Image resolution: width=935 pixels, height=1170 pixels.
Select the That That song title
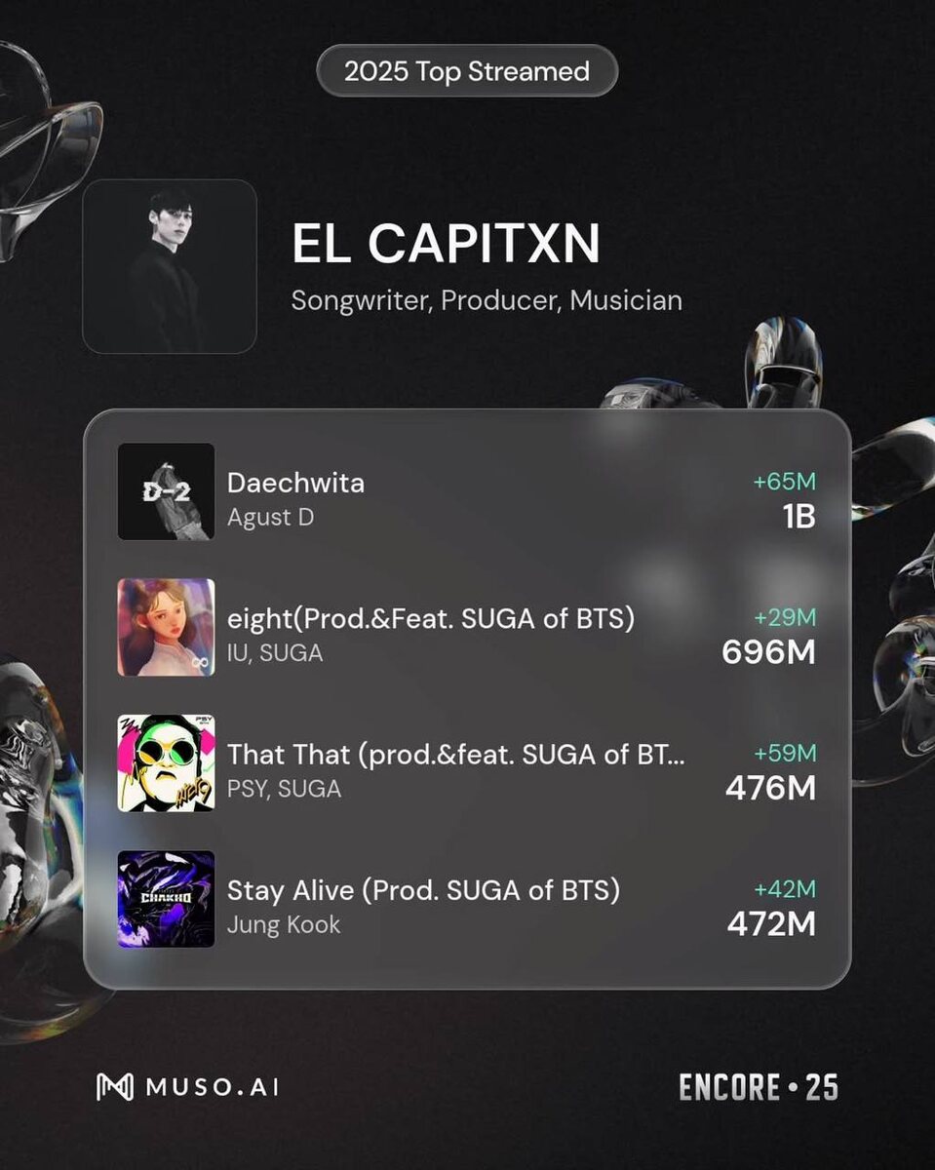(456, 755)
